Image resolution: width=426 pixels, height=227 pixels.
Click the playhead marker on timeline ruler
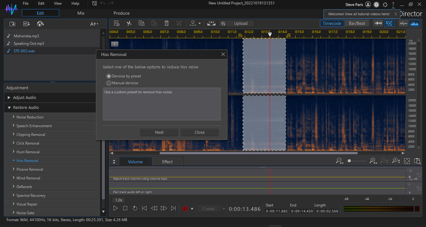(x=270, y=34)
